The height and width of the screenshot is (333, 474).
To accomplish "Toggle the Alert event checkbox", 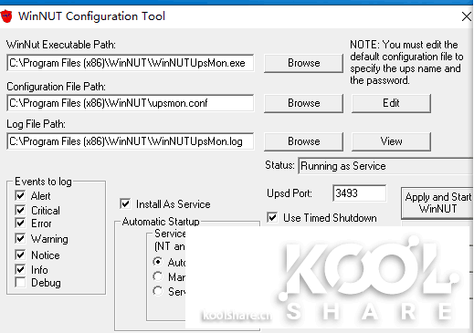I will tap(20, 195).
